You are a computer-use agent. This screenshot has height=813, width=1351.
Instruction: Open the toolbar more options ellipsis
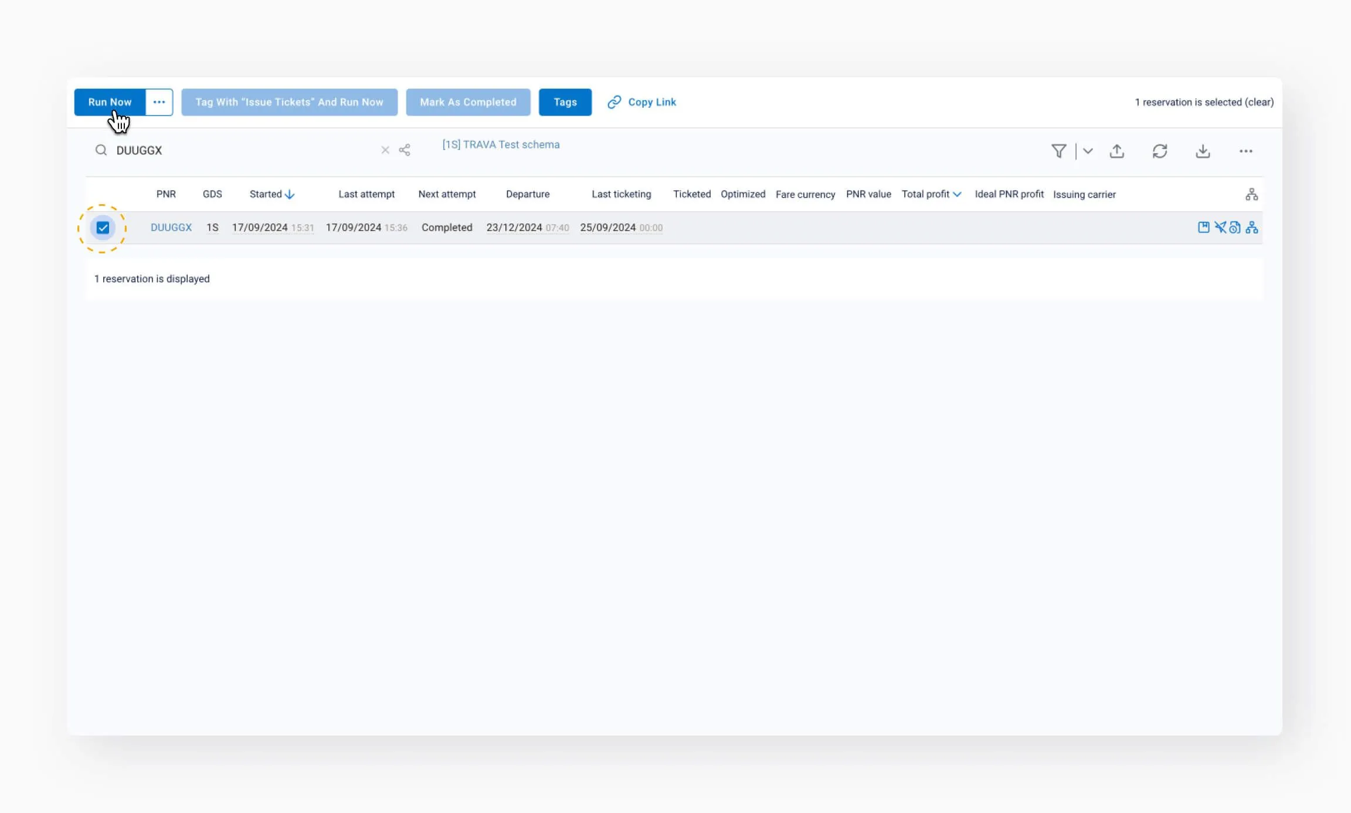click(1246, 151)
